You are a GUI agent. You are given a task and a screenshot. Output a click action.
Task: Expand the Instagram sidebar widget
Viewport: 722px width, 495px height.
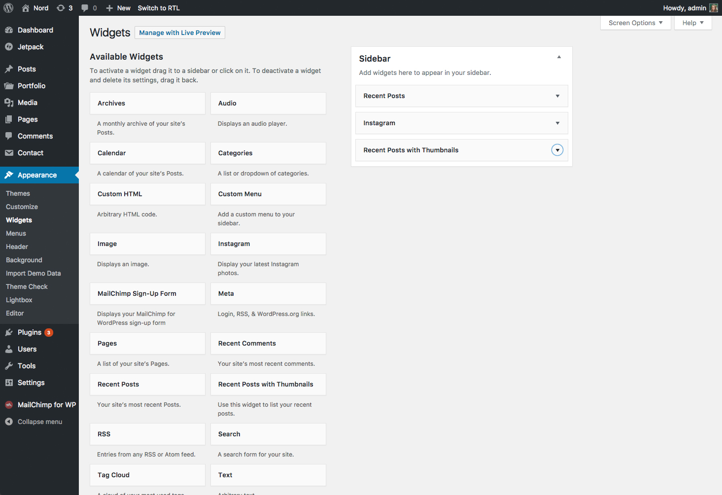click(557, 123)
